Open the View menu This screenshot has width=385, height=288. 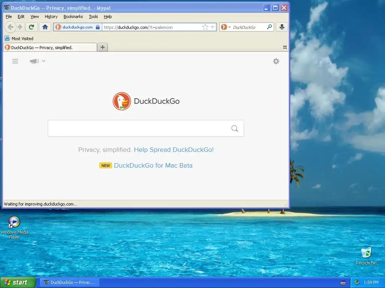tap(35, 16)
